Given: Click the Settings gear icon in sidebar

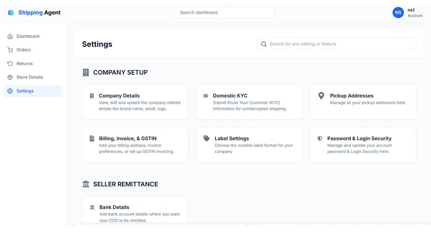Looking at the screenshot, I should click(x=10, y=91).
